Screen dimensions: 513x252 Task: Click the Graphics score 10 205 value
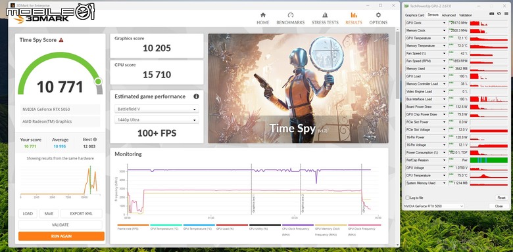click(x=157, y=49)
